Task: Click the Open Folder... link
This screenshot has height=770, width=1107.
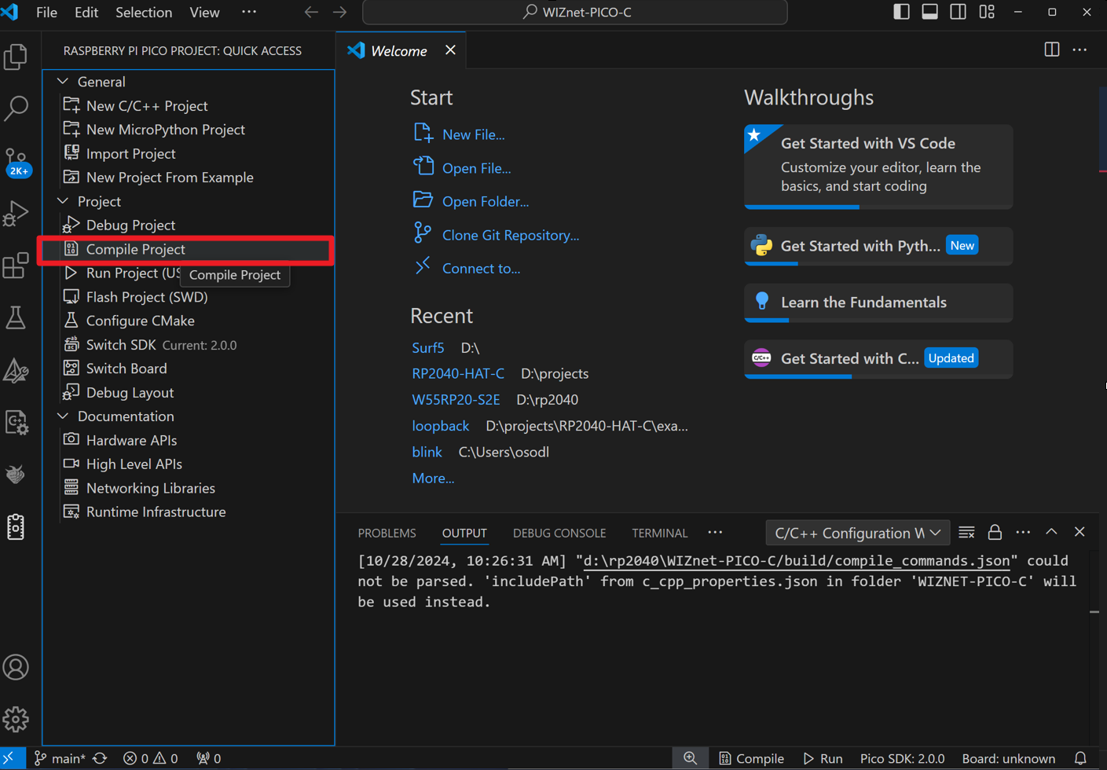Action: (485, 201)
